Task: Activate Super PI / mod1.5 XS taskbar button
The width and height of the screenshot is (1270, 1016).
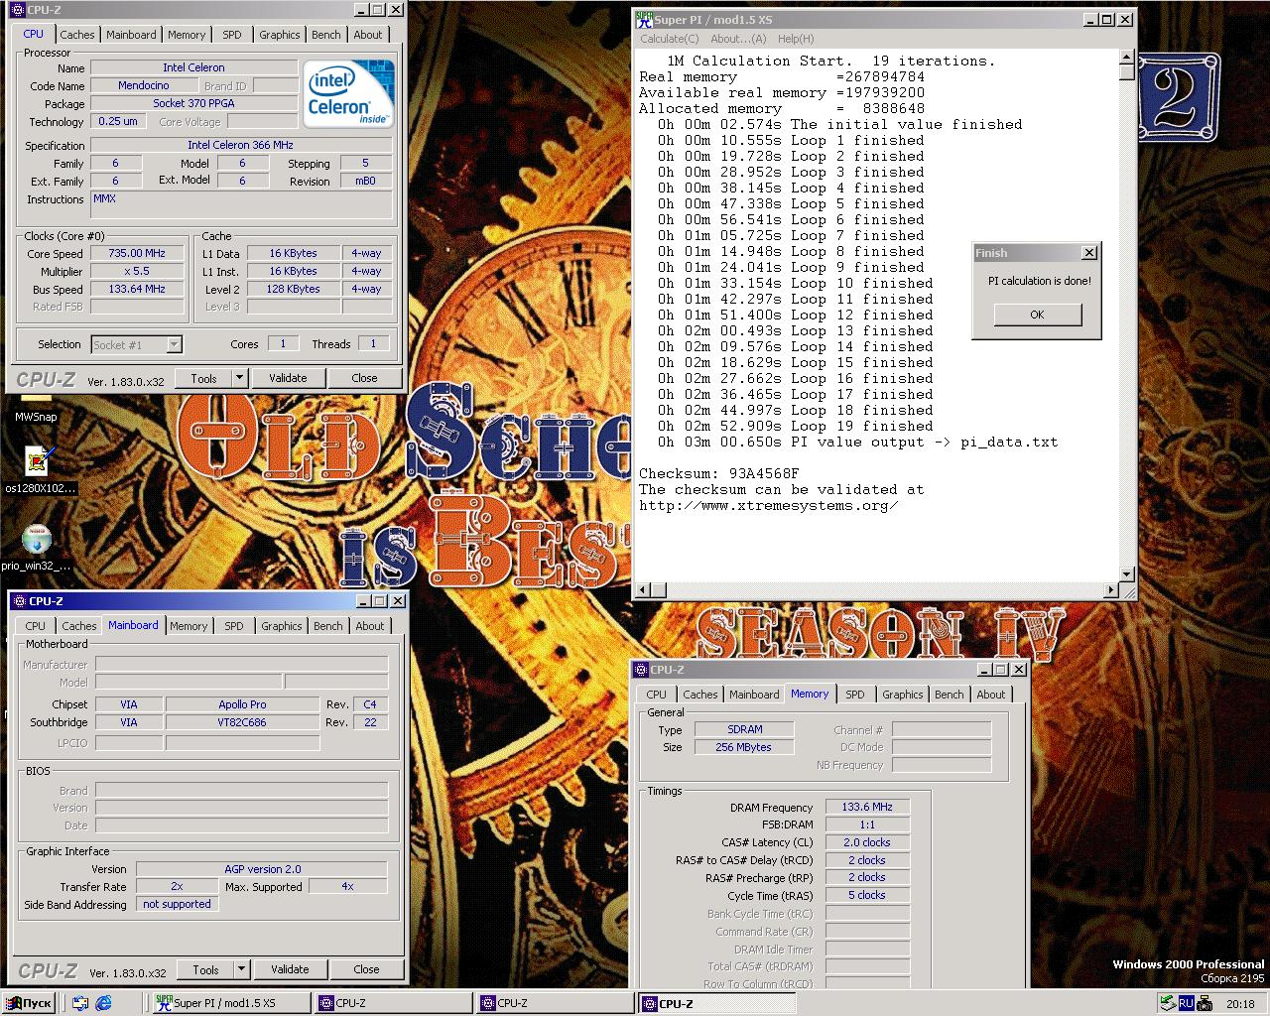Action: click(x=231, y=1003)
